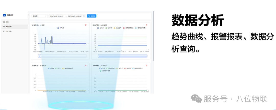
Task: Toggle 频率回馈校正 legend in 7#冷却泵 chart
Action: (x=138, y=68)
